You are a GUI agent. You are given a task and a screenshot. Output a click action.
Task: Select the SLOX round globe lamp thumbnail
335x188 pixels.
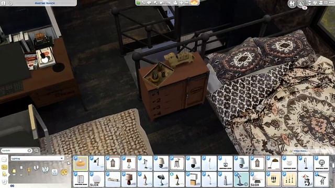pos(96,180)
